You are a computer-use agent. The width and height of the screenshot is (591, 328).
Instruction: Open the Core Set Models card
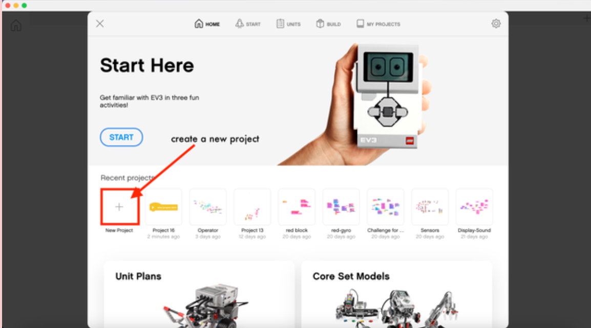396,294
